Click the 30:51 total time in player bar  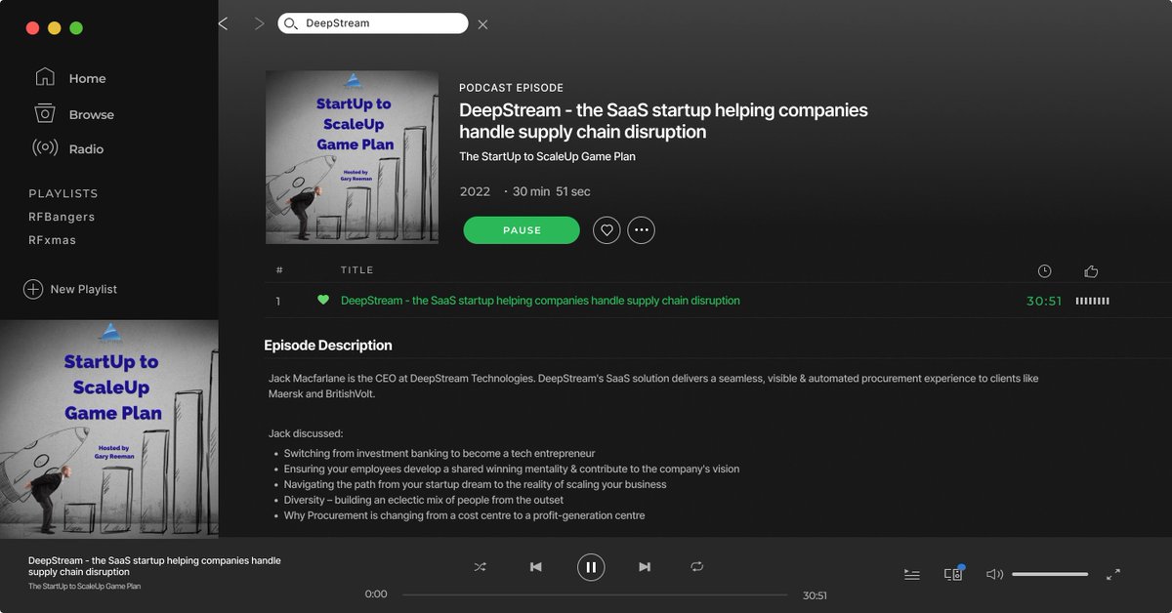coord(815,595)
